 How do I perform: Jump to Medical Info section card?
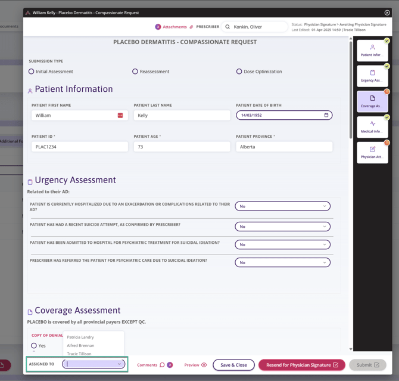pos(372,127)
